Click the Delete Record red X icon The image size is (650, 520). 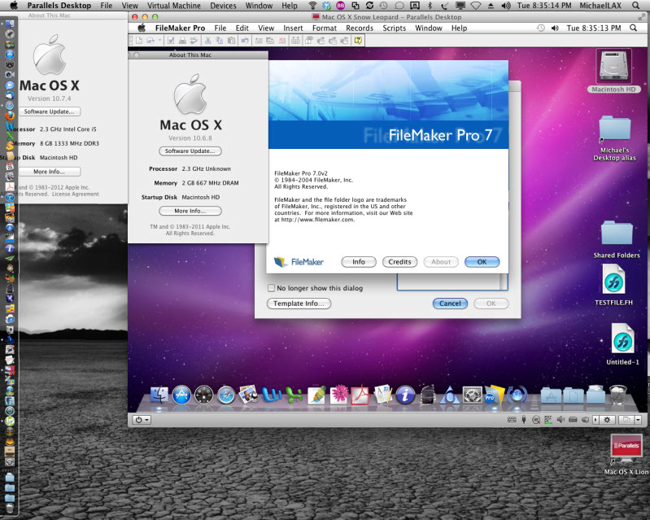pos(282,40)
